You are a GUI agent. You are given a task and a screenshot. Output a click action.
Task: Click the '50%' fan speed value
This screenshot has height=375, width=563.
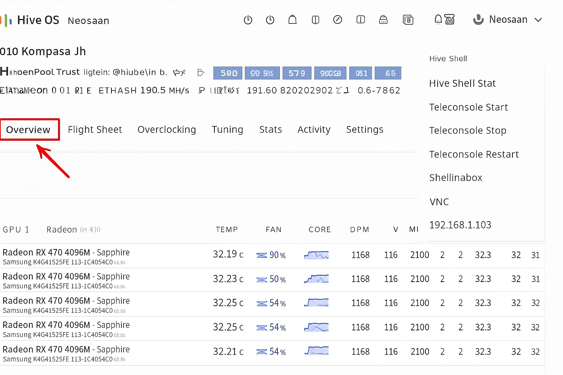tap(277, 279)
